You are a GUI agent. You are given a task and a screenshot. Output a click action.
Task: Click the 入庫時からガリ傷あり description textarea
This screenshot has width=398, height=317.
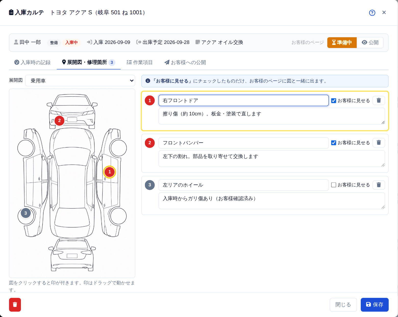click(x=272, y=201)
